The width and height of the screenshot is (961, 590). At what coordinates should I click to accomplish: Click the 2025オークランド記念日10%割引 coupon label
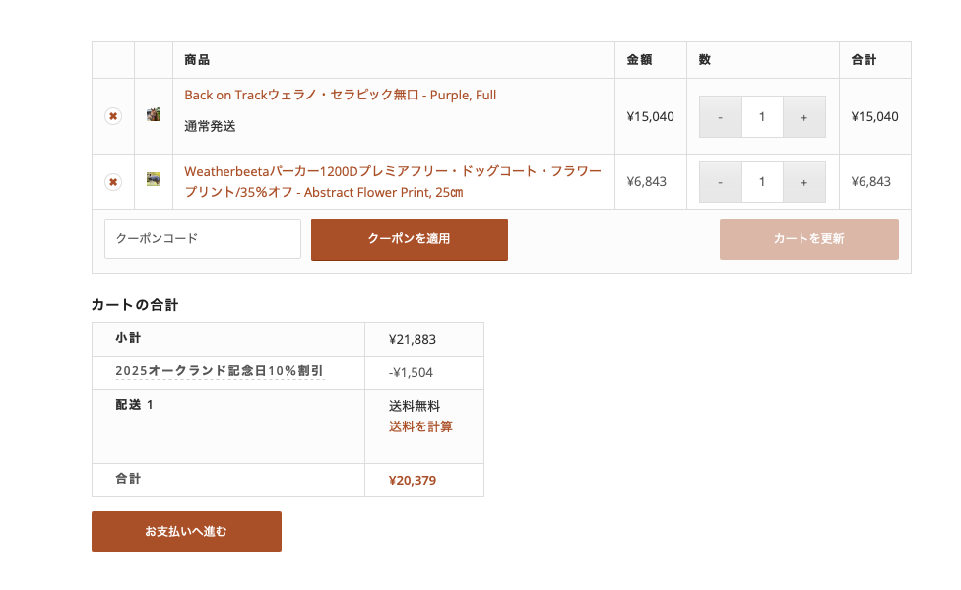point(220,371)
